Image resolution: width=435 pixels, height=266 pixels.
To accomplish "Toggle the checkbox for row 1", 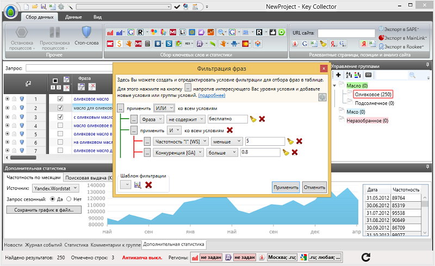I will point(60,99).
